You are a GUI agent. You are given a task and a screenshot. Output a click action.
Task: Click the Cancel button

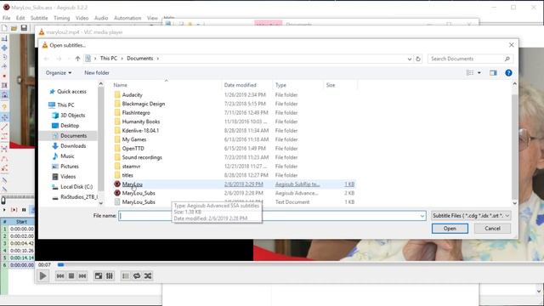click(x=492, y=229)
